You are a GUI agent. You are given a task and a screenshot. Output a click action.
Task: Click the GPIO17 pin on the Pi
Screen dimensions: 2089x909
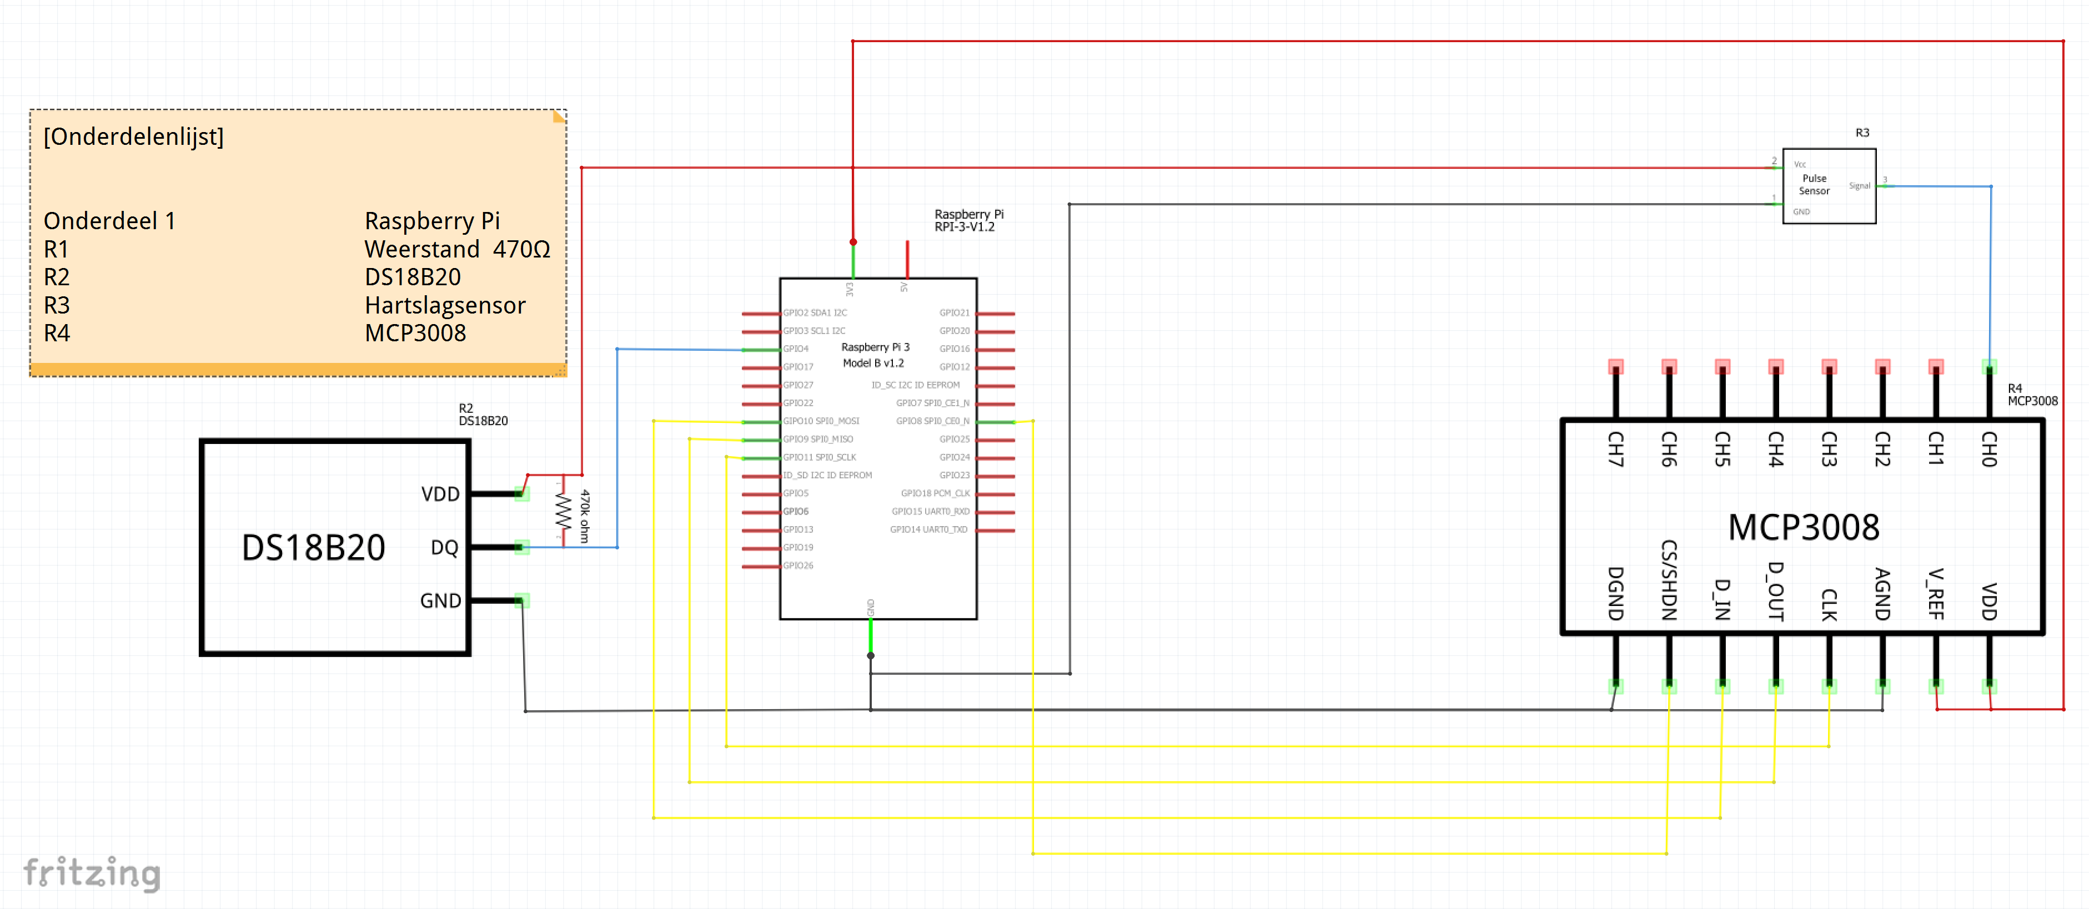pyautogui.click(x=761, y=367)
